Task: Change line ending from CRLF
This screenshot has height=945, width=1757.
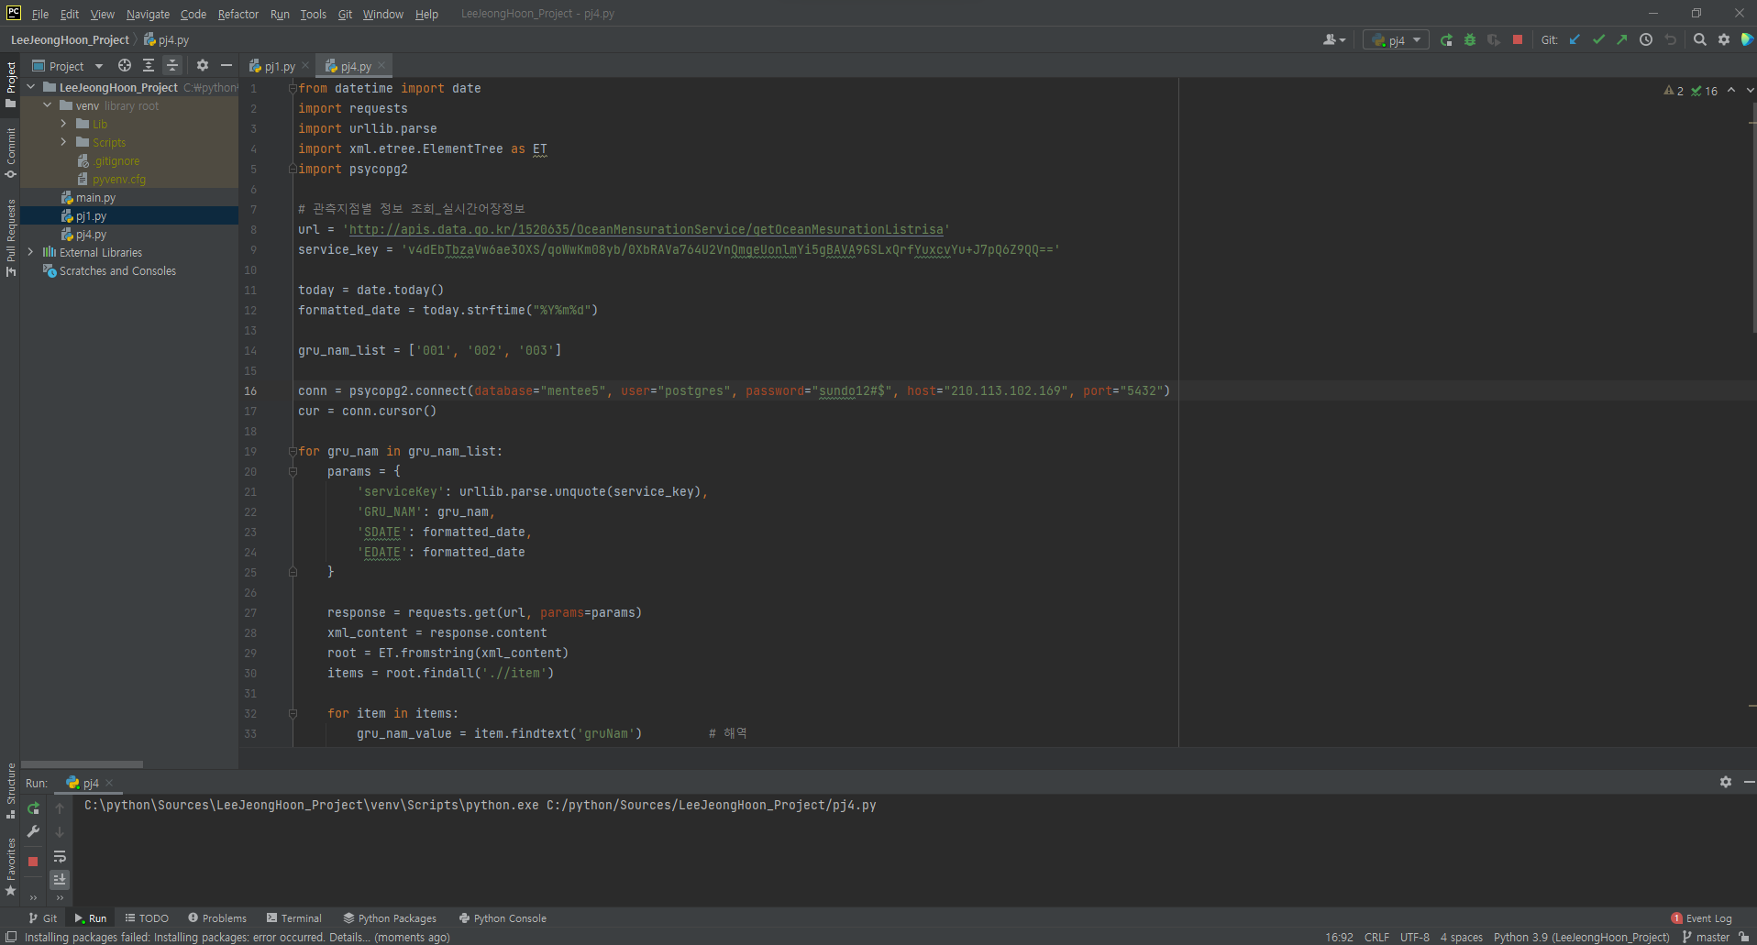Action: 1376,936
